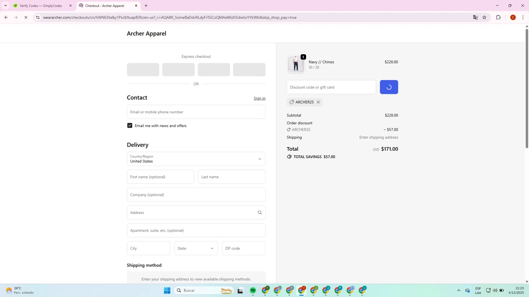The image size is (529, 297).
Task: Click the tag icon beside TOTAL SAVINGS
Action: tap(289, 157)
